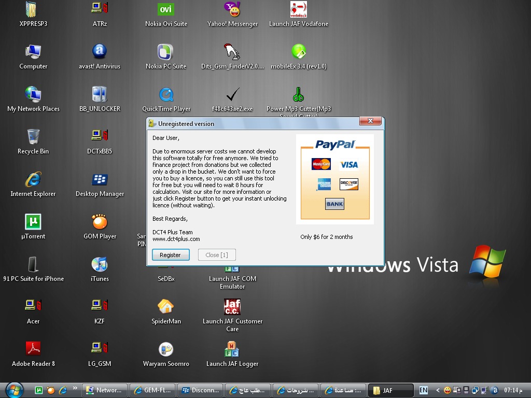Expand quick launch overflow chevron
The width and height of the screenshot is (531, 398).
[x=75, y=388]
